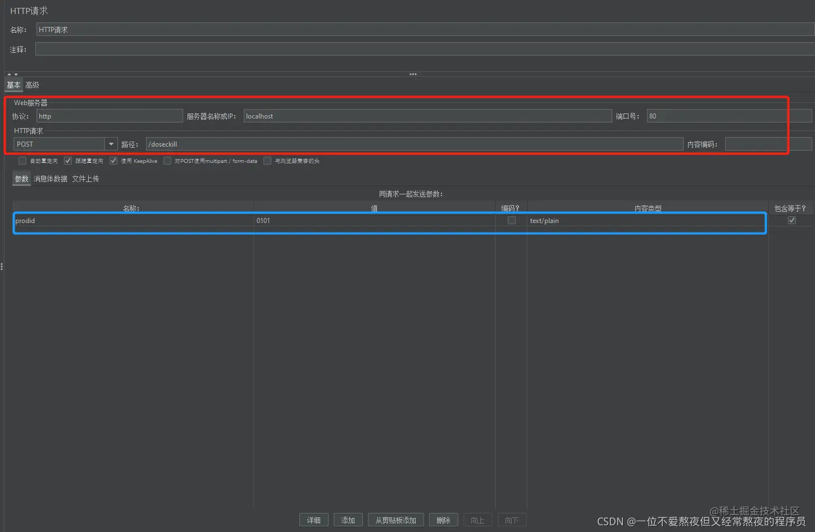Switch to the 基本 tab
The image size is (815, 532).
13,85
